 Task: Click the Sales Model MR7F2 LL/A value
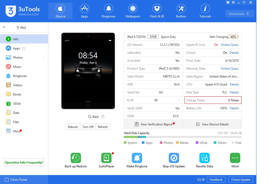pyautogui.click(x=171, y=76)
